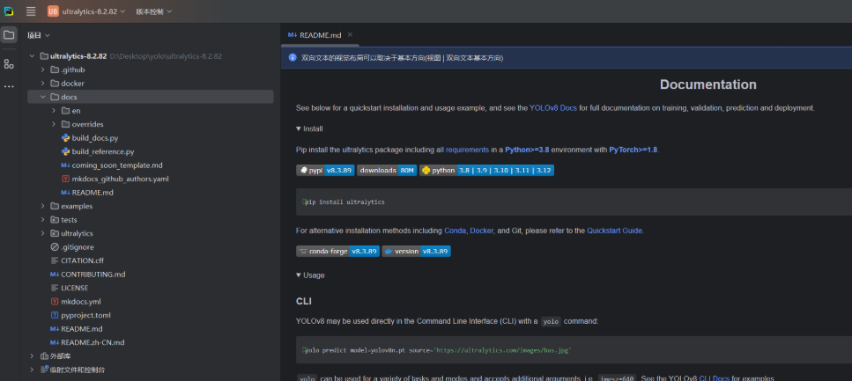Click the python versions badge
The width and height of the screenshot is (852, 381).
[x=486, y=171]
